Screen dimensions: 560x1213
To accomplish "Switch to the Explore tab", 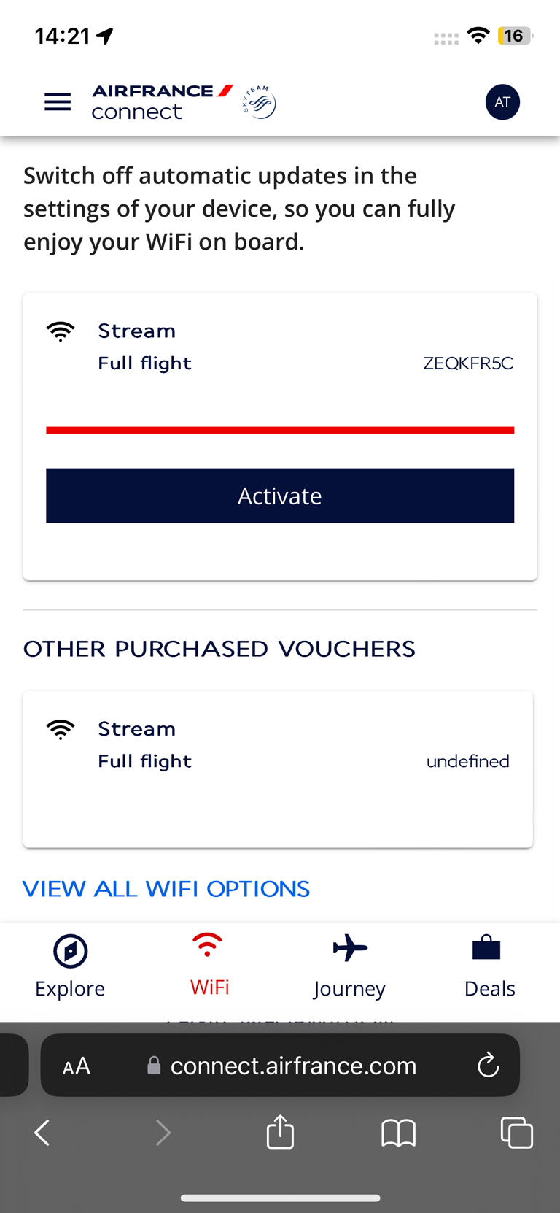I will pos(70,966).
